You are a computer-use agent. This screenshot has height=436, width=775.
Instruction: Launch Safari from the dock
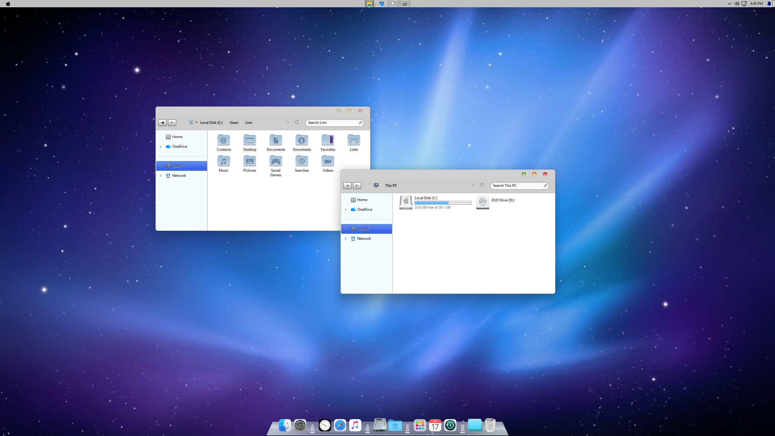[340, 425]
